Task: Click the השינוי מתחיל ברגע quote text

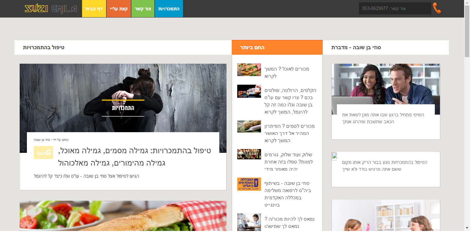Action: point(383,118)
